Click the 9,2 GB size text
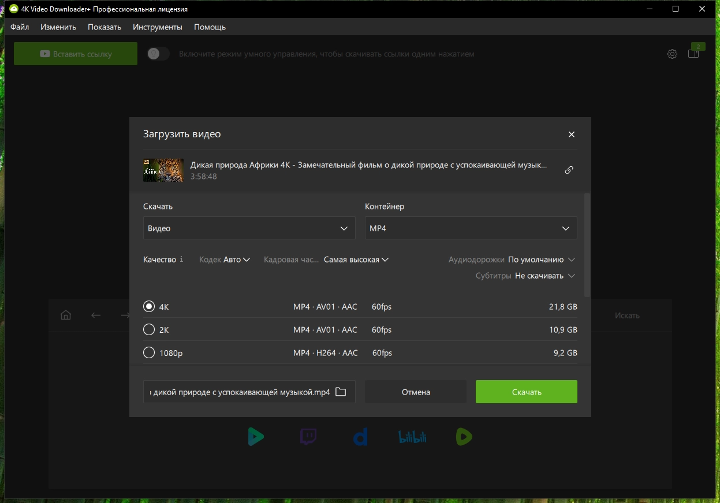720x503 pixels. 565,352
